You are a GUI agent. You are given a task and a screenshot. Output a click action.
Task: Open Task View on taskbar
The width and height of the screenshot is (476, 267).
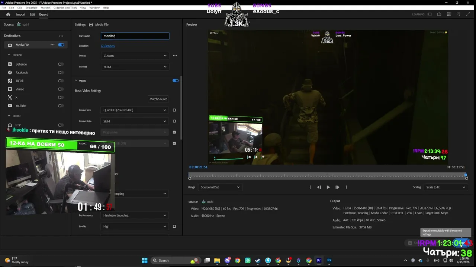(x=207, y=260)
